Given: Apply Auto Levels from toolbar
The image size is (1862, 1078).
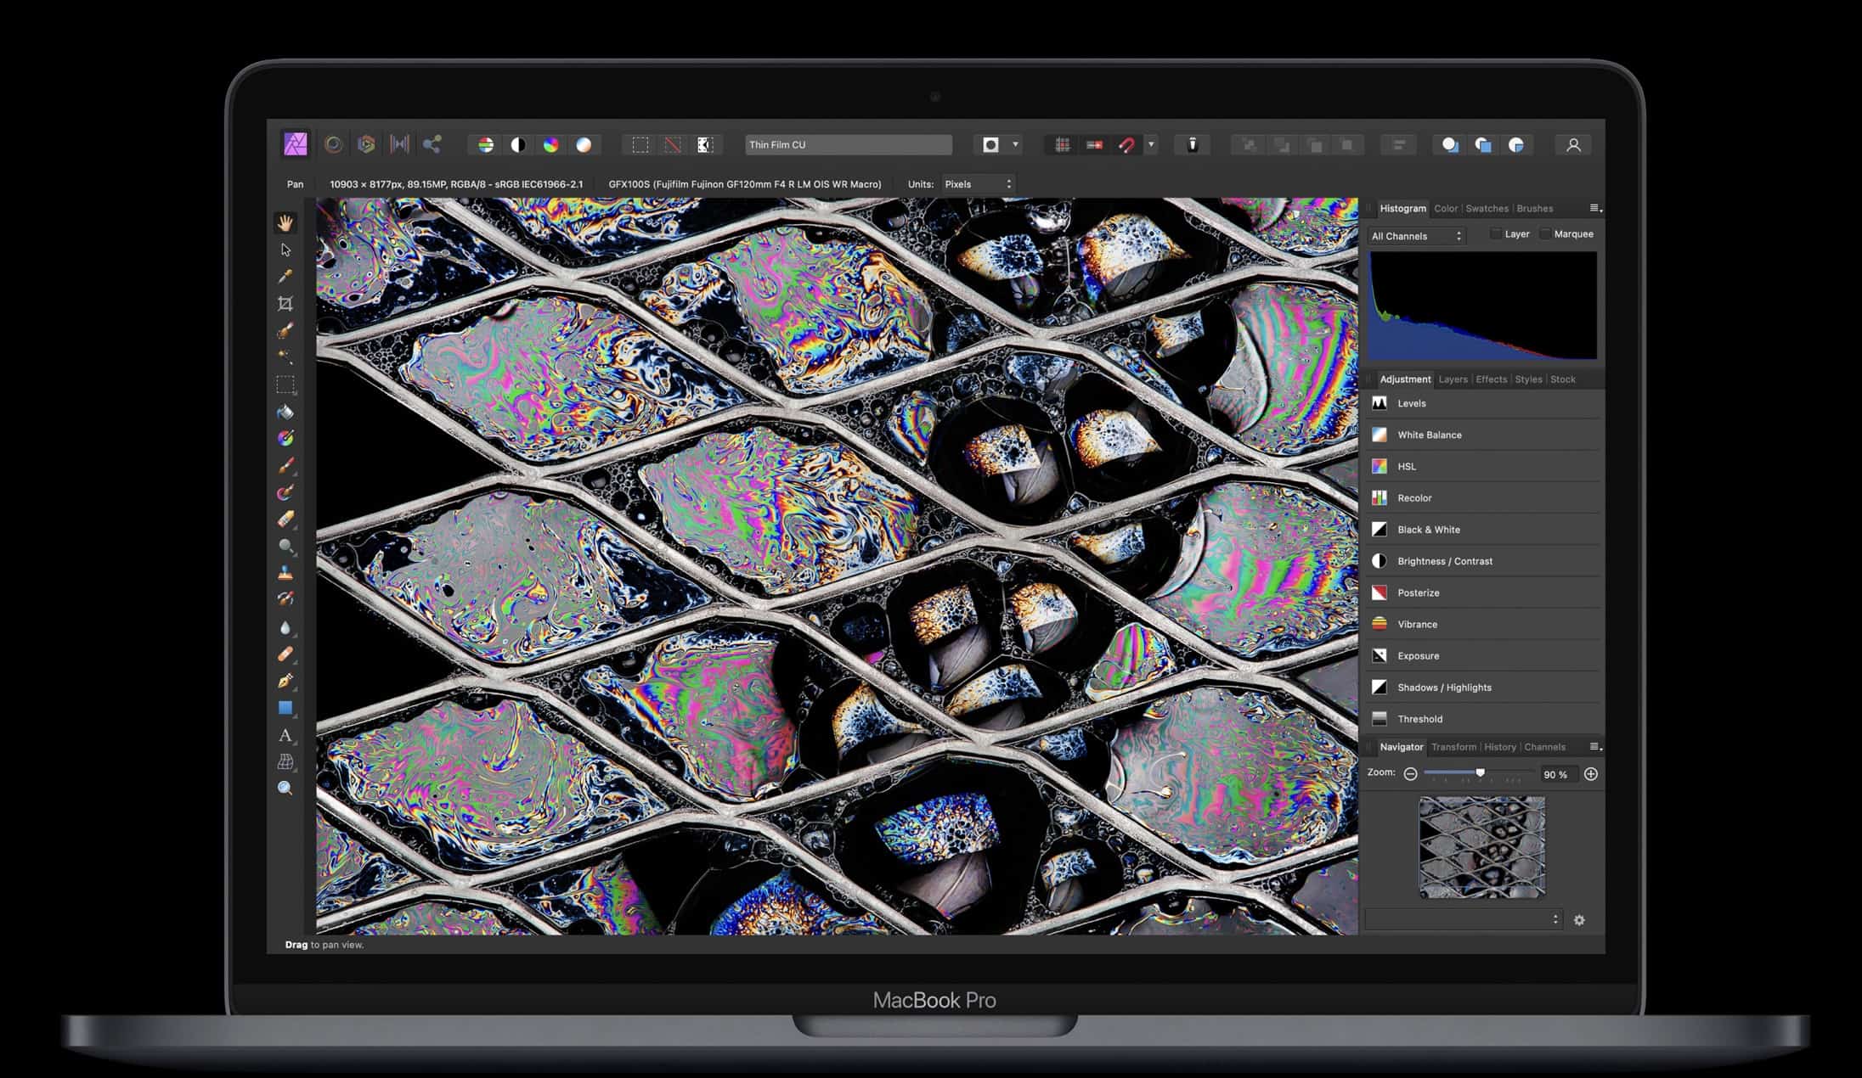Looking at the screenshot, I should tap(486, 145).
